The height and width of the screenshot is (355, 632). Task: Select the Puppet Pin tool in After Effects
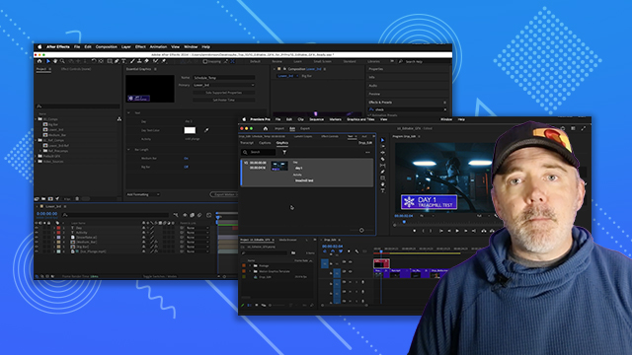pyautogui.click(x=164, y=61)
